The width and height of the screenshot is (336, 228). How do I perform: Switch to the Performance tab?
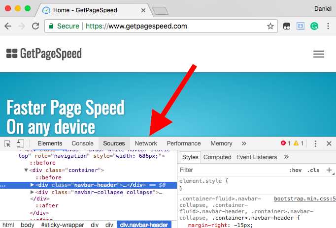point(184,143)
